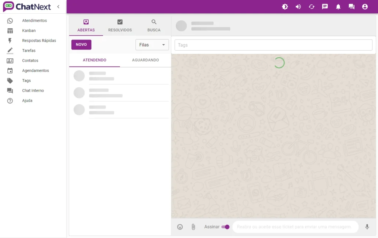The width and height of the screenshot is (378, 238).
Task: Click the microphone record icon
Action: coord(367,227)
